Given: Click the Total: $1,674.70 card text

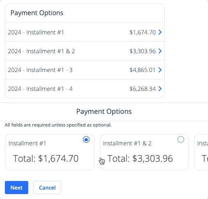Looking at the screenshot, I should pos(46,158).
